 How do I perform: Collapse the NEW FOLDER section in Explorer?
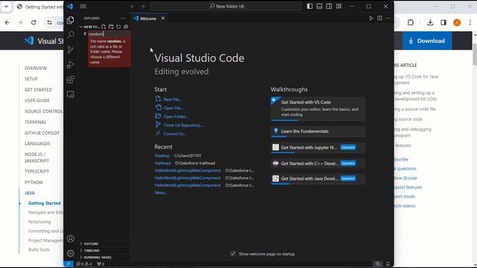[x=89, y=27]
